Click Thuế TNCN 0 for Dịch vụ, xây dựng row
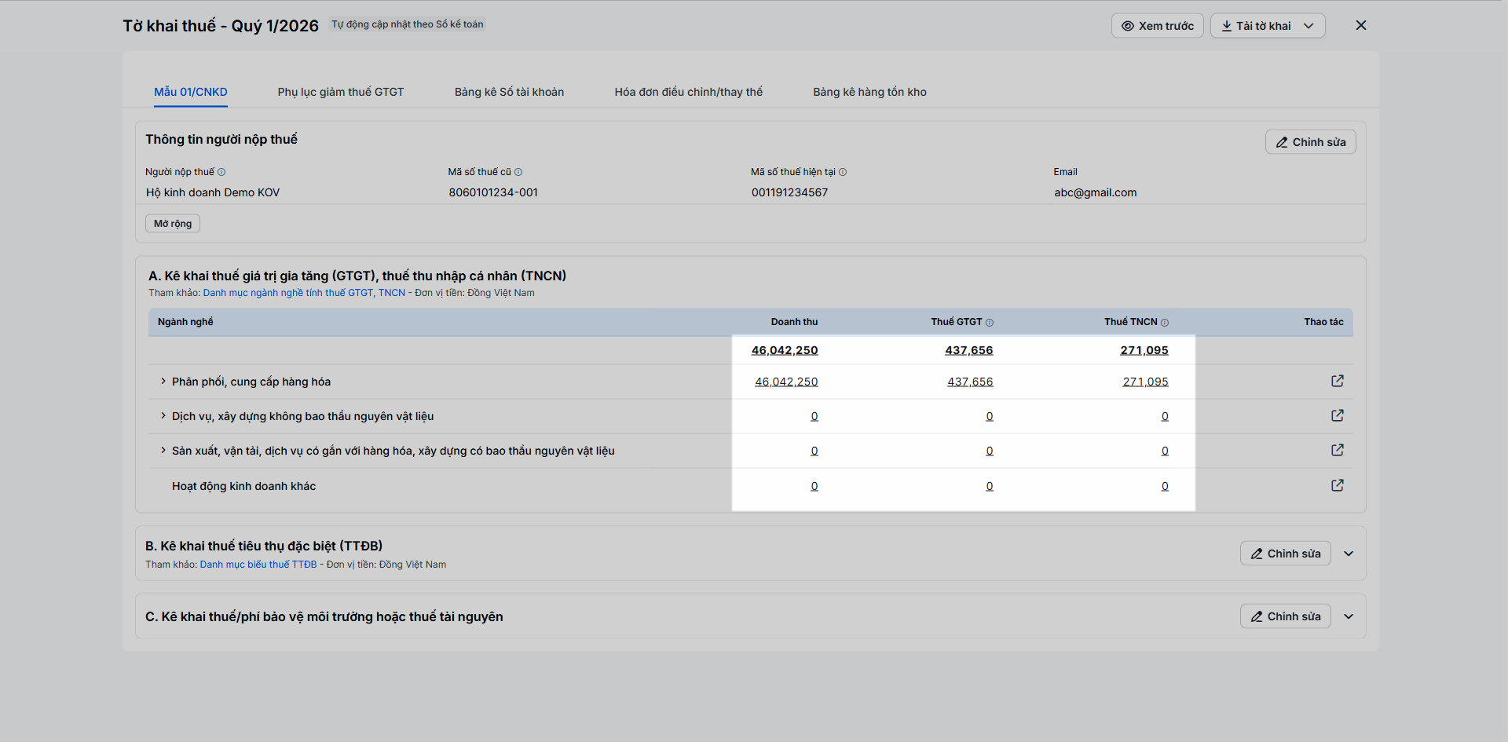Viewport: 1508px width, 742px height. point(1165,416)
